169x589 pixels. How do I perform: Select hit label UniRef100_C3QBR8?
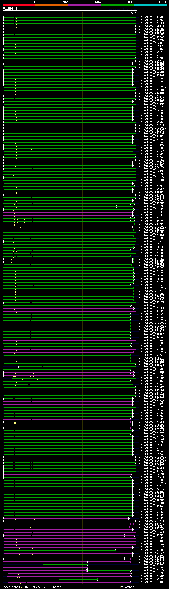(152, 64)
